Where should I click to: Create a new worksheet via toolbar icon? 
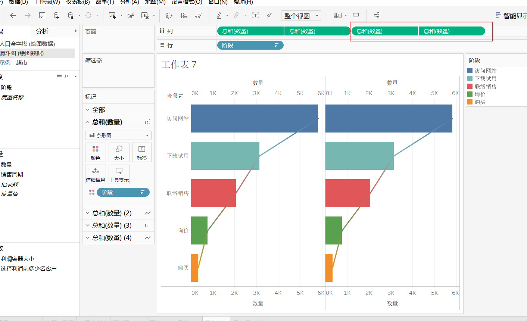tap(112, 15)
